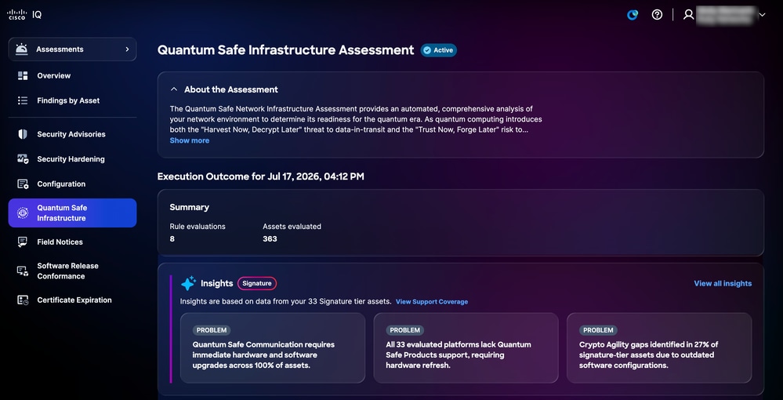Click the Certificate Expiration icon

click(x=23, y=300)
